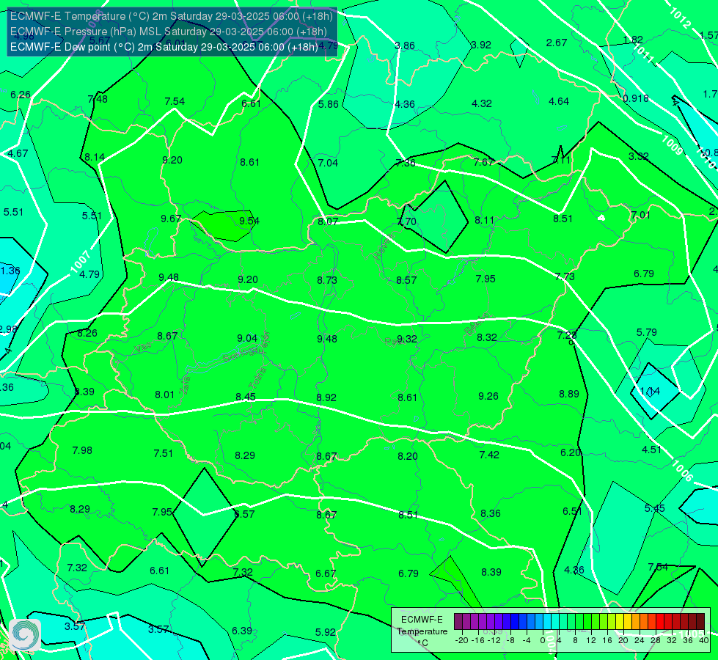Click the 7.73 temperature value
This screenshot has height=660, width=718.
point(565,276)
